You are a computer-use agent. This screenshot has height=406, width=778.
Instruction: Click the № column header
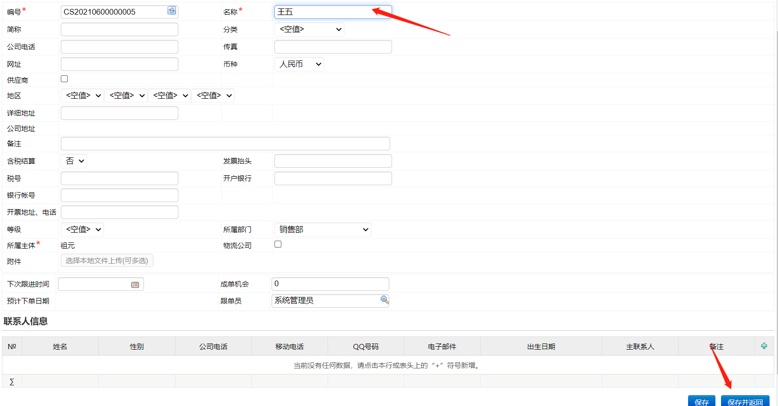(x=12, y=346)
